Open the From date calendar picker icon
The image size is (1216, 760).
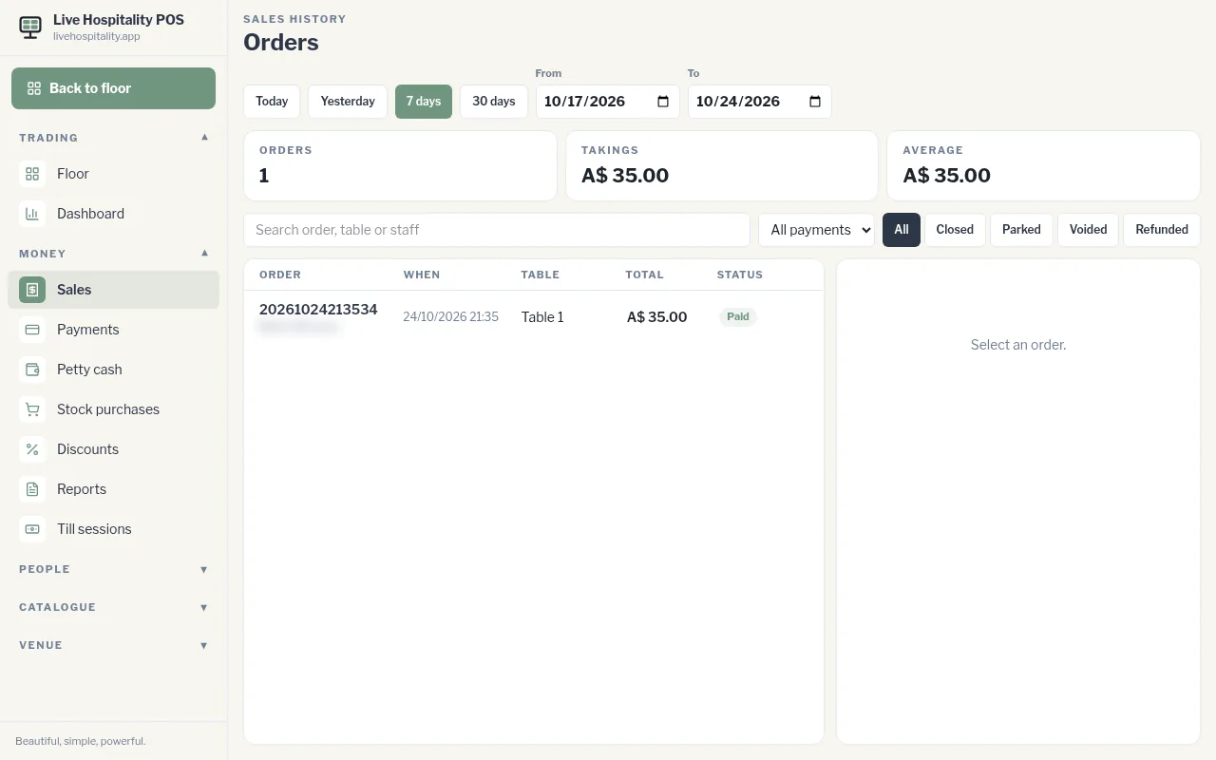663,102
